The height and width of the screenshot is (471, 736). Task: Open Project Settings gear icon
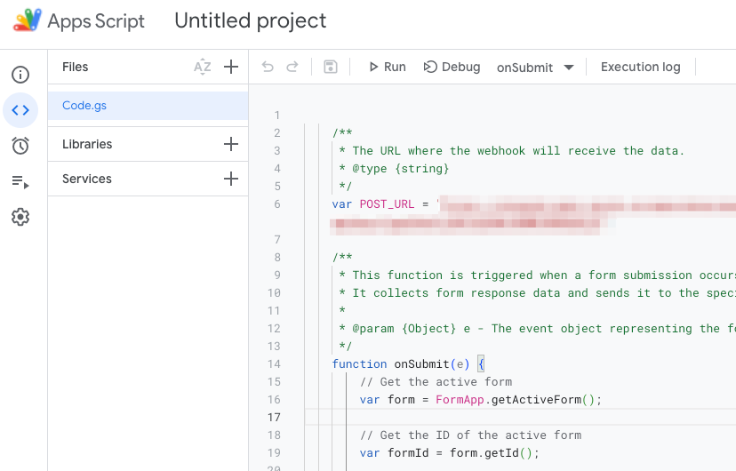pyautogui.click(x=20, y=217)
